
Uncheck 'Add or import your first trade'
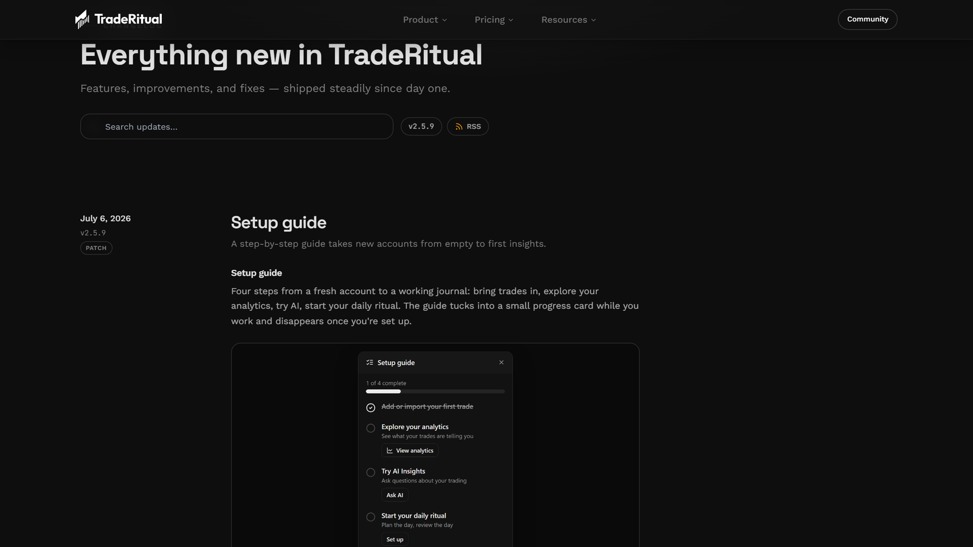370,407
